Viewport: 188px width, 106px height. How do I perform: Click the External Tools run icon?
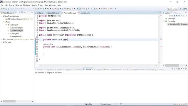(x=53, y=9)
